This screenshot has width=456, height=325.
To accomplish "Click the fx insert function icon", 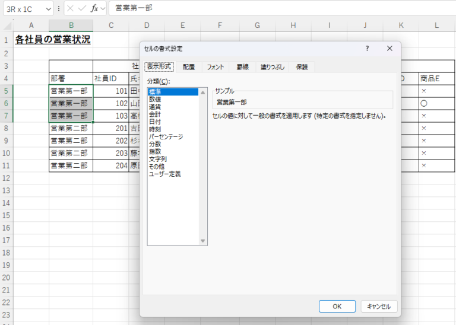I will [94, 9].
